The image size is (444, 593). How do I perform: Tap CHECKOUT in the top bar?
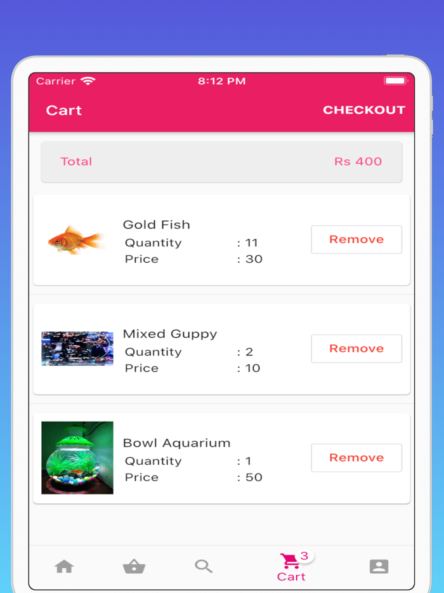(364, 110)
